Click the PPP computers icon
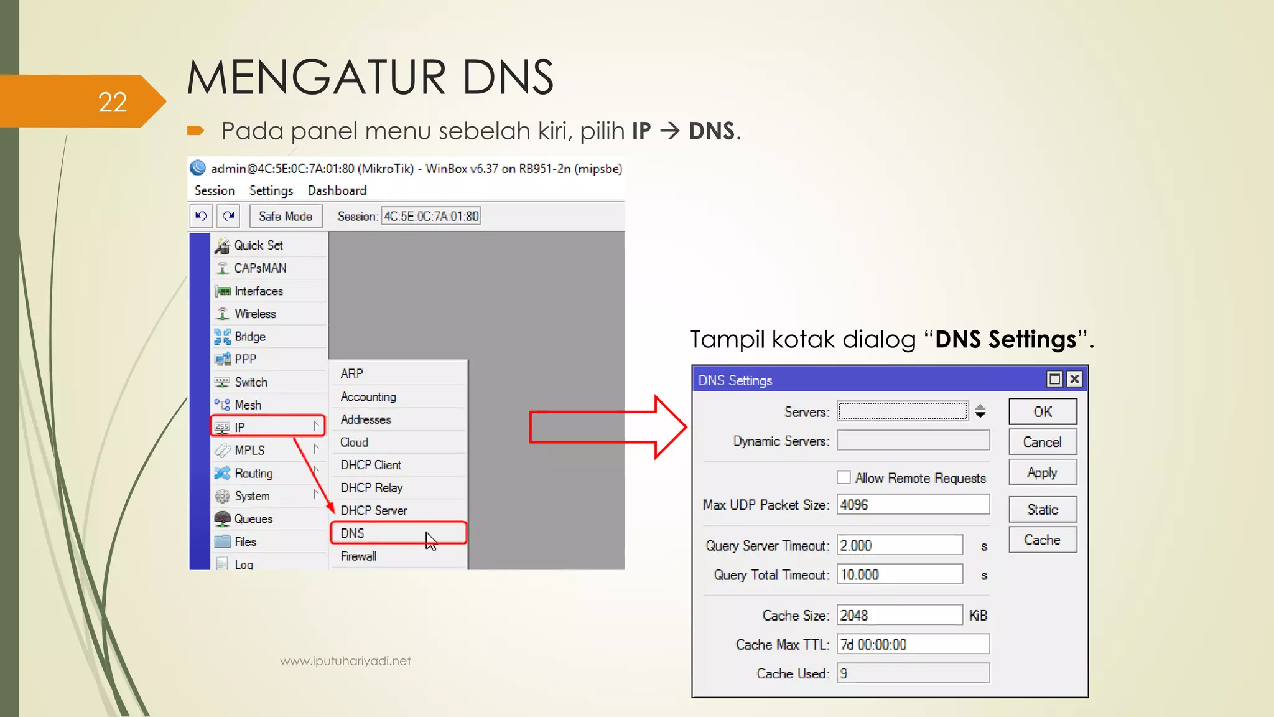The height and width of the screenshot is (717, 1274). (222, 359)
